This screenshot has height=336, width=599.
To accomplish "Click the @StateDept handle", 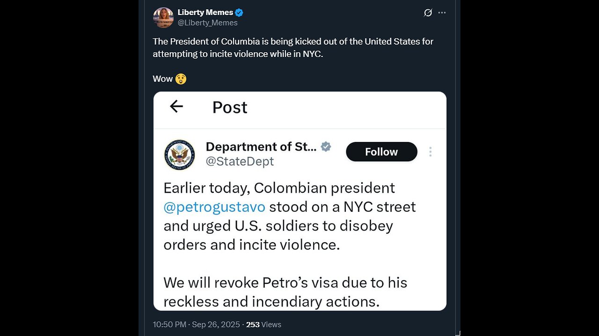I will [x=240, y=161].
